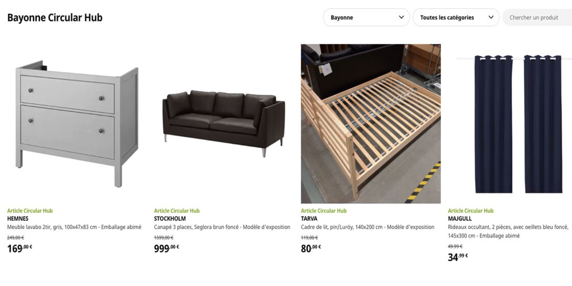Open the STOCKHOLM brown sofa image
This screenshot has height=286, width=572.
[224, 124]
